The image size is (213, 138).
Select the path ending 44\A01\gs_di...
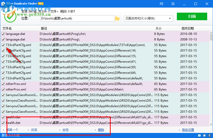(x=96, y=123)
